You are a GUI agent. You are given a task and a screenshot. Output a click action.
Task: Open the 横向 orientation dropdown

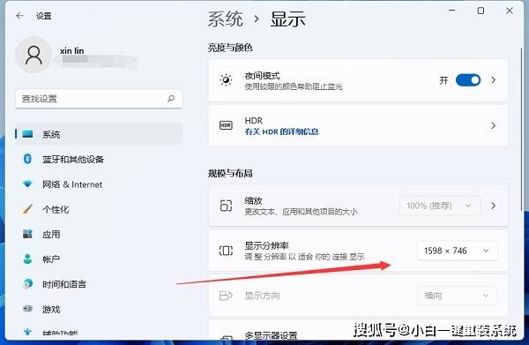458,296
